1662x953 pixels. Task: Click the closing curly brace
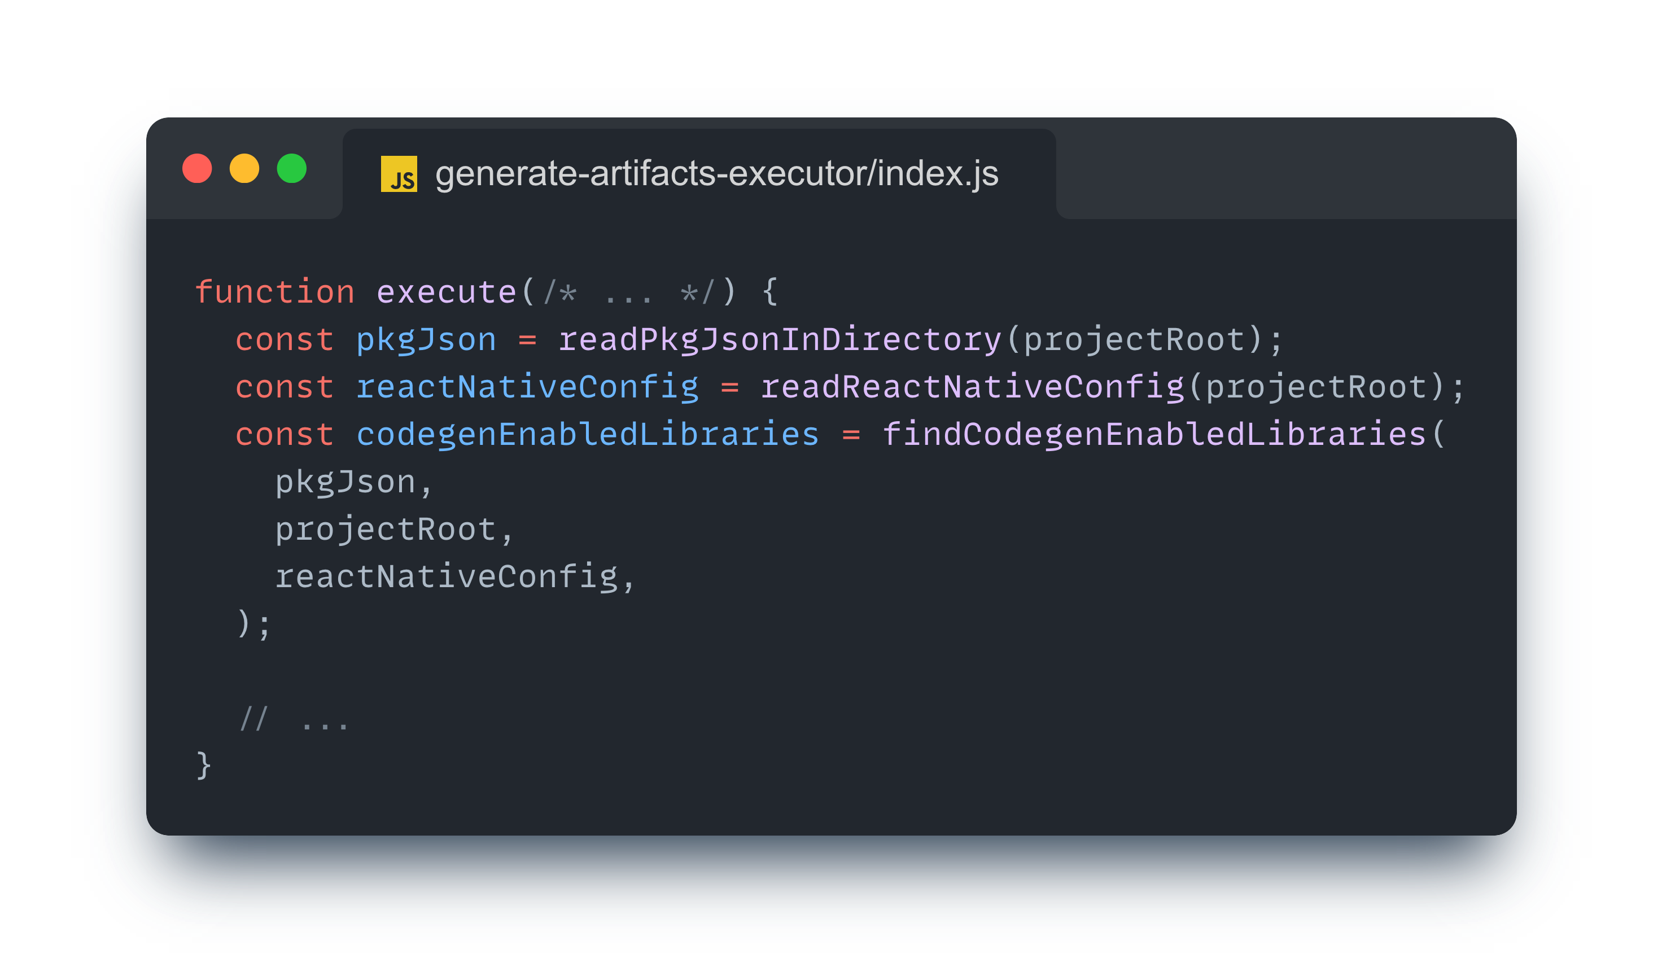(203, 764)
